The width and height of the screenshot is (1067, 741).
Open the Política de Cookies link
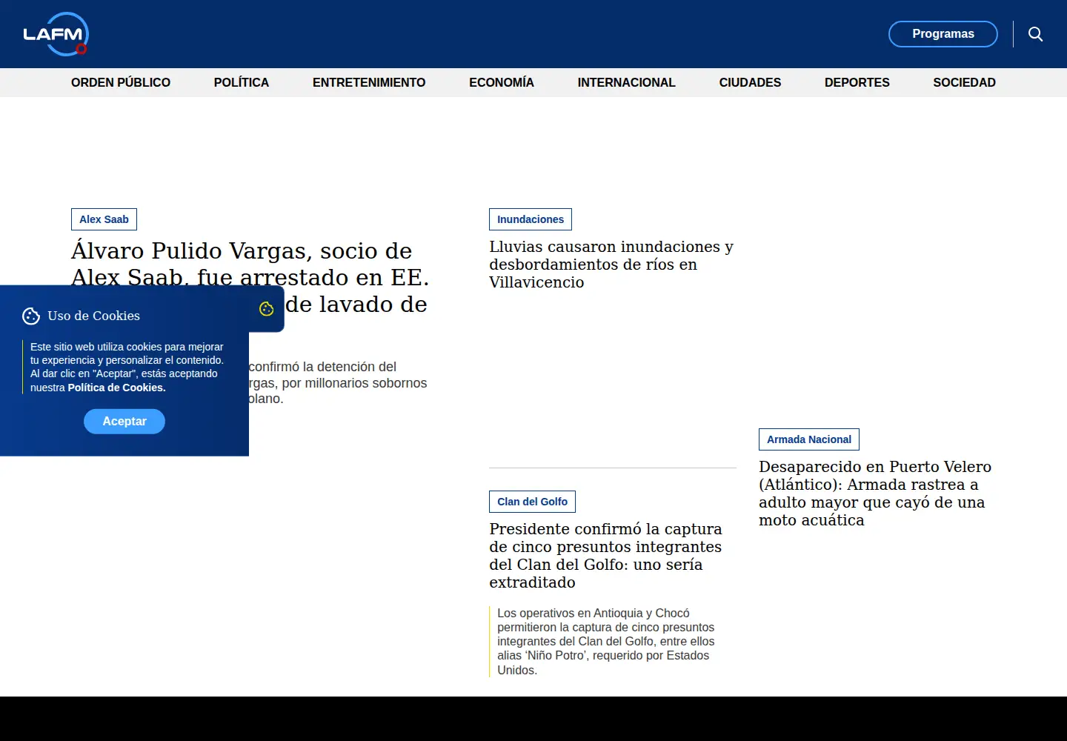pyautogui.click(x=117, y=388)
